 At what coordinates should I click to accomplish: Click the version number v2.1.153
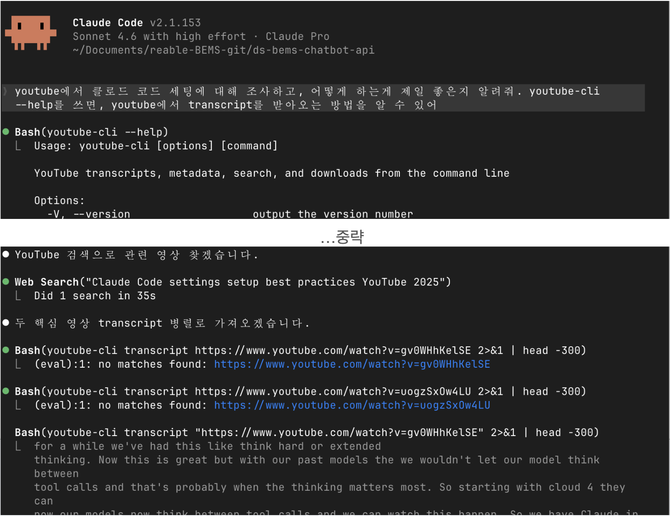[x=175, y=23]
